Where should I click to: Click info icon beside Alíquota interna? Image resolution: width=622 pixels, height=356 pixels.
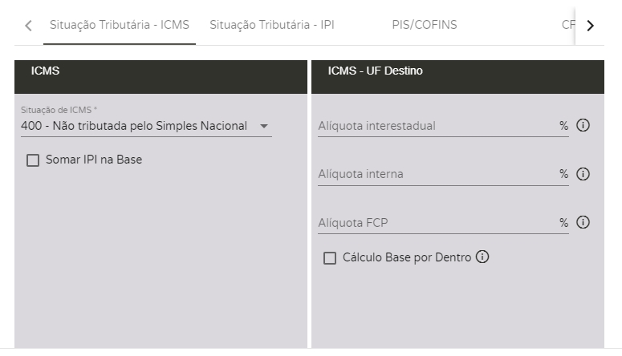(583, 174)
